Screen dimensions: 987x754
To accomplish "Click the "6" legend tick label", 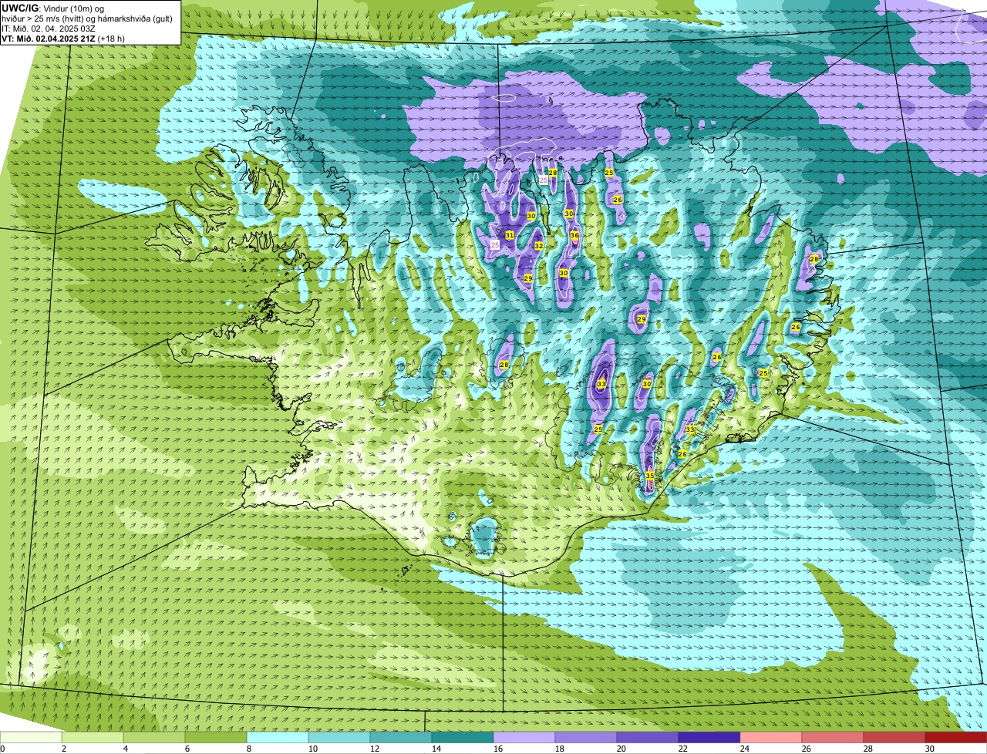I will point(187,749).
